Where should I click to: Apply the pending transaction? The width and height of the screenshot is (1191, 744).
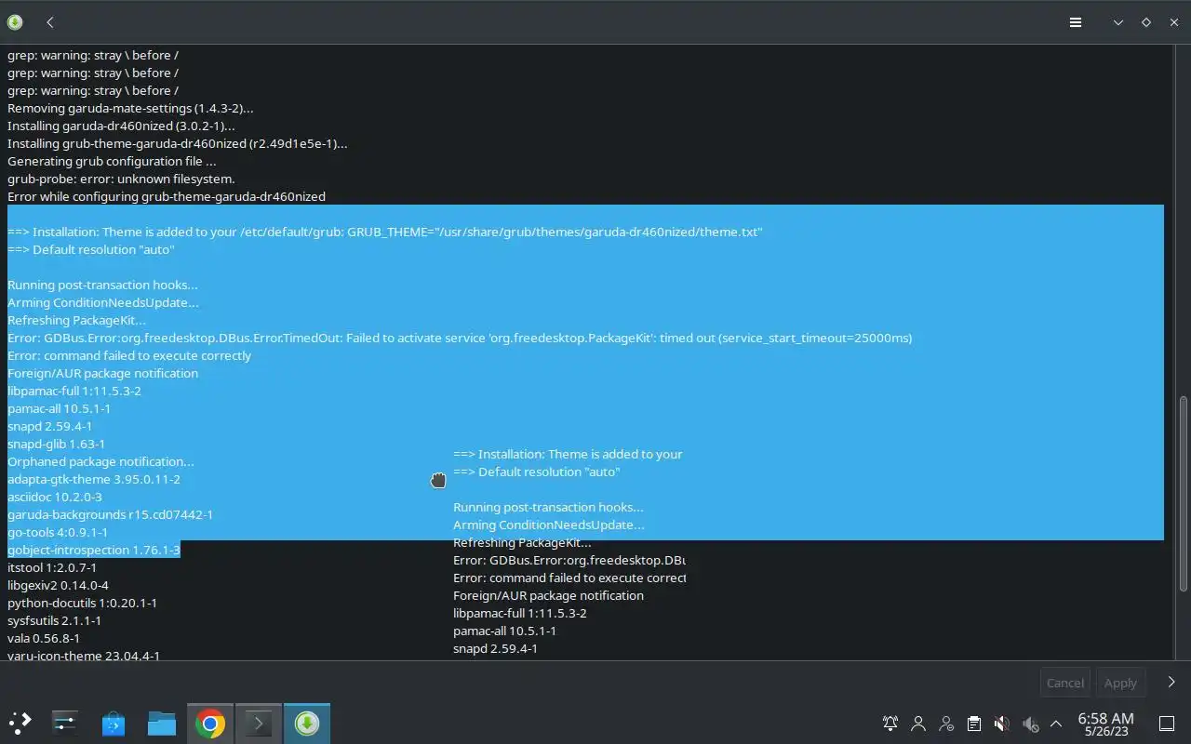1120,683
